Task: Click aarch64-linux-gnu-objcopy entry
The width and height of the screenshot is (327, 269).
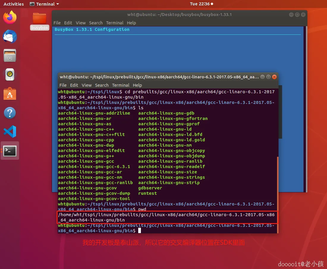Action: [172, 151]
